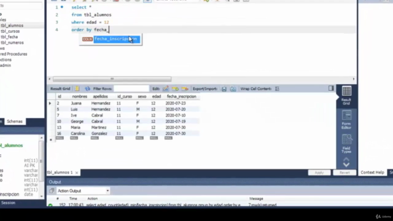Click the editor scrollbar left arrow
393x221 pixels.
(x=49, y=79)
